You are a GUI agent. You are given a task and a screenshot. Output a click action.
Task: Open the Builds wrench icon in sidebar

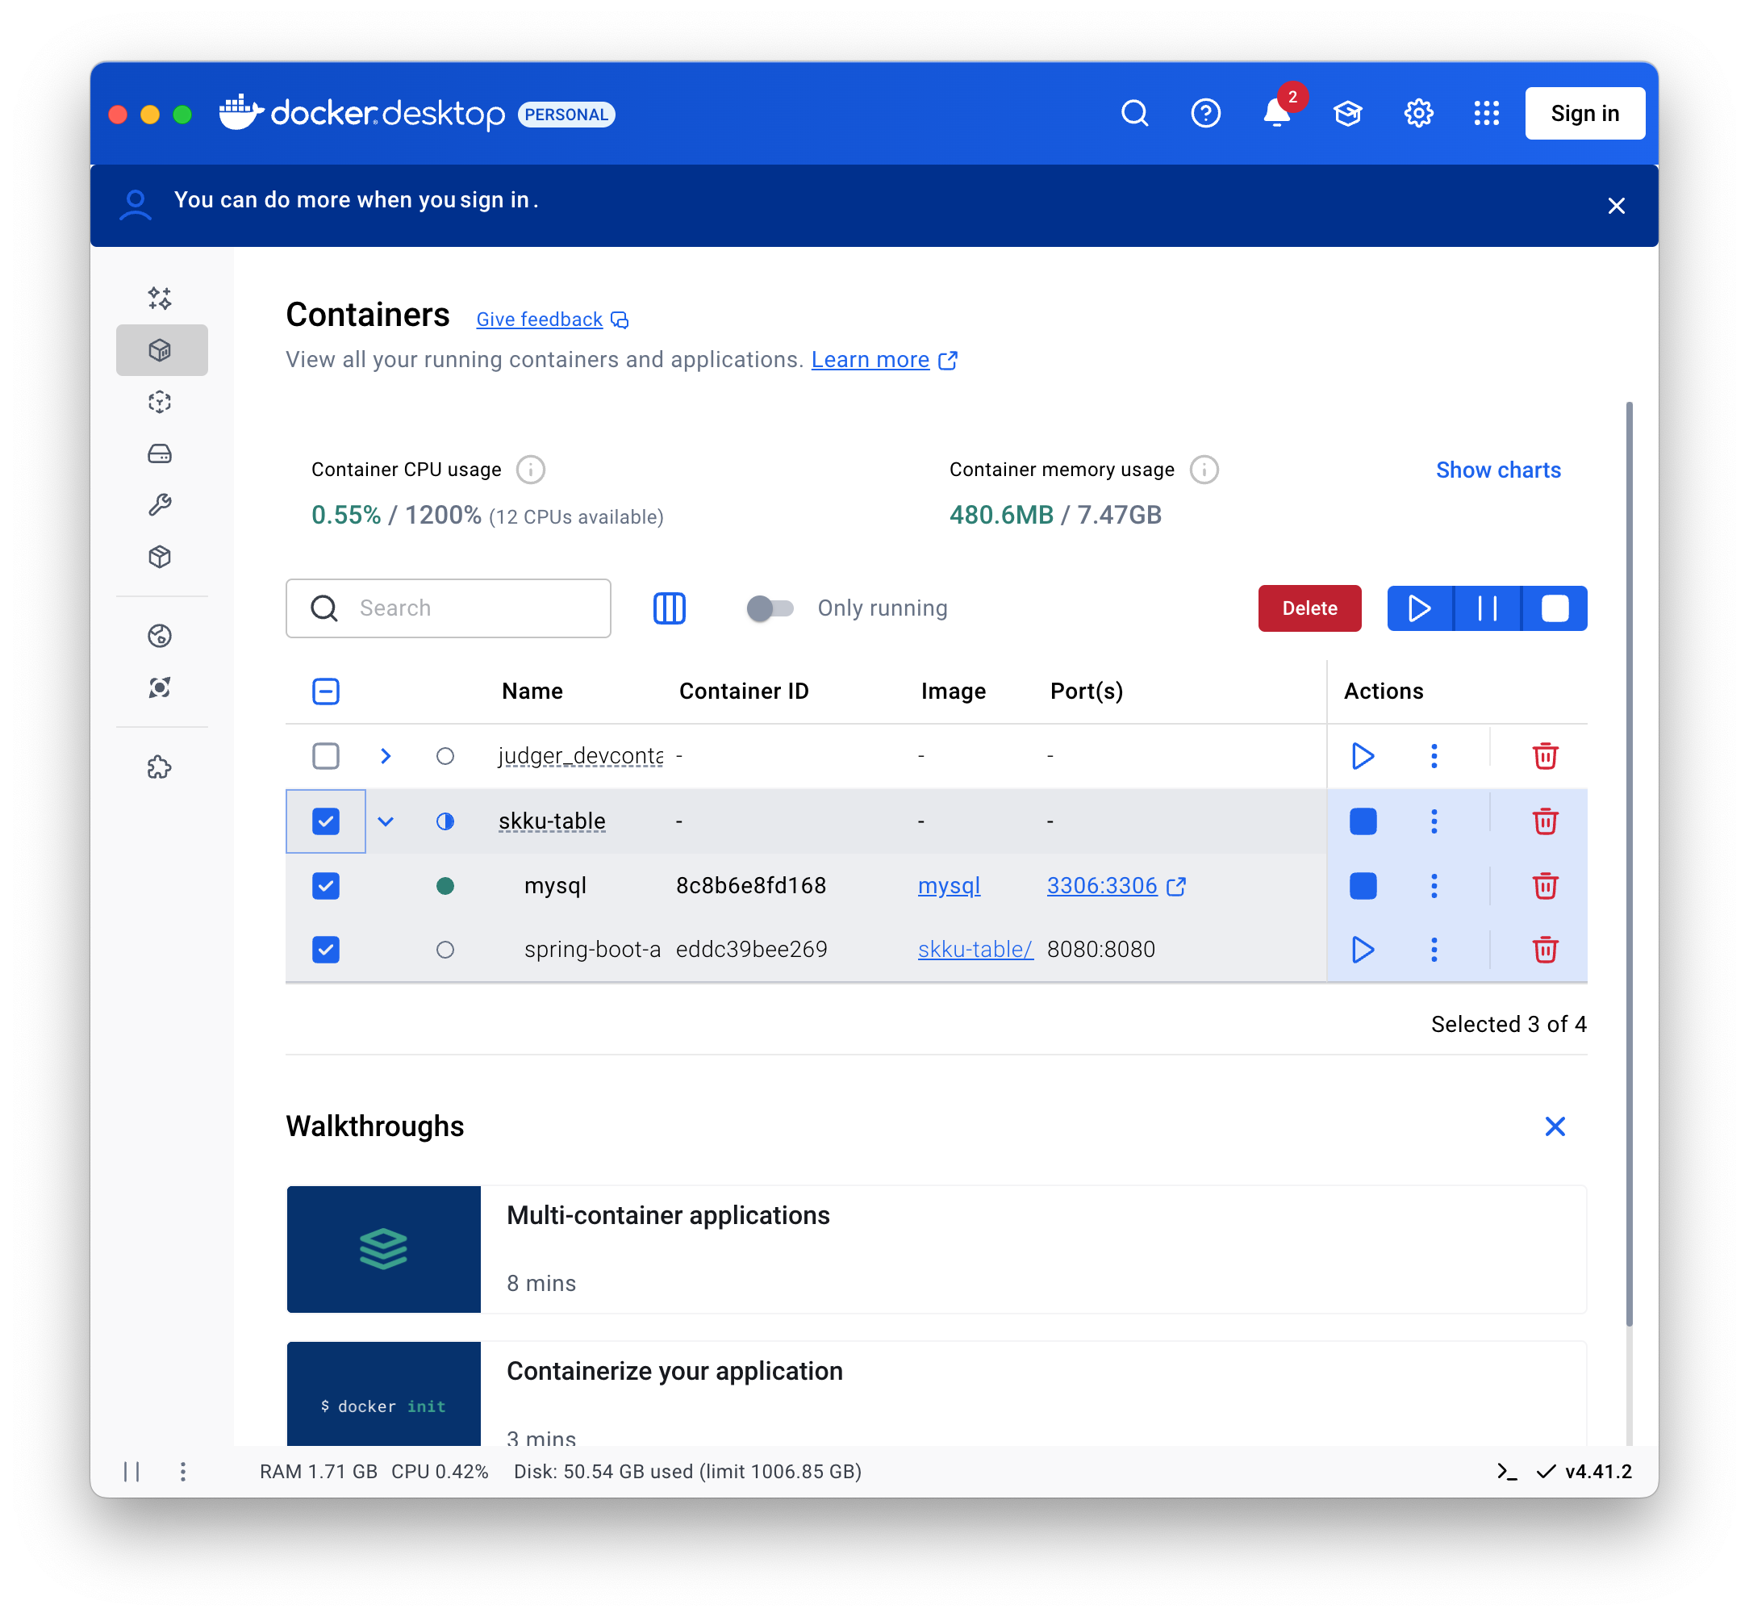tap(159, 505)
